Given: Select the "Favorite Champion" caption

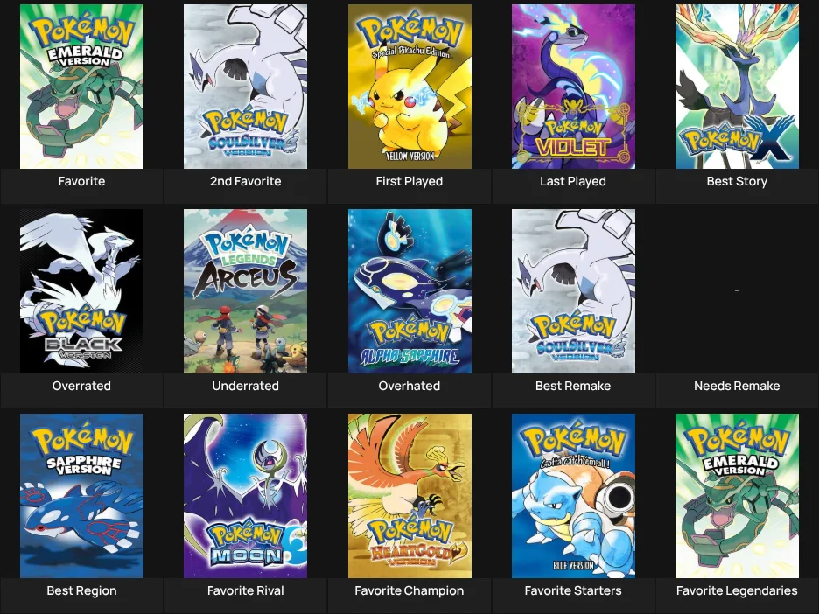Looking at the screenshot, I should click(x=409, y=590).
